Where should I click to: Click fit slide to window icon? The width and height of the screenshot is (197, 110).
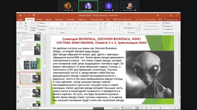179,108
